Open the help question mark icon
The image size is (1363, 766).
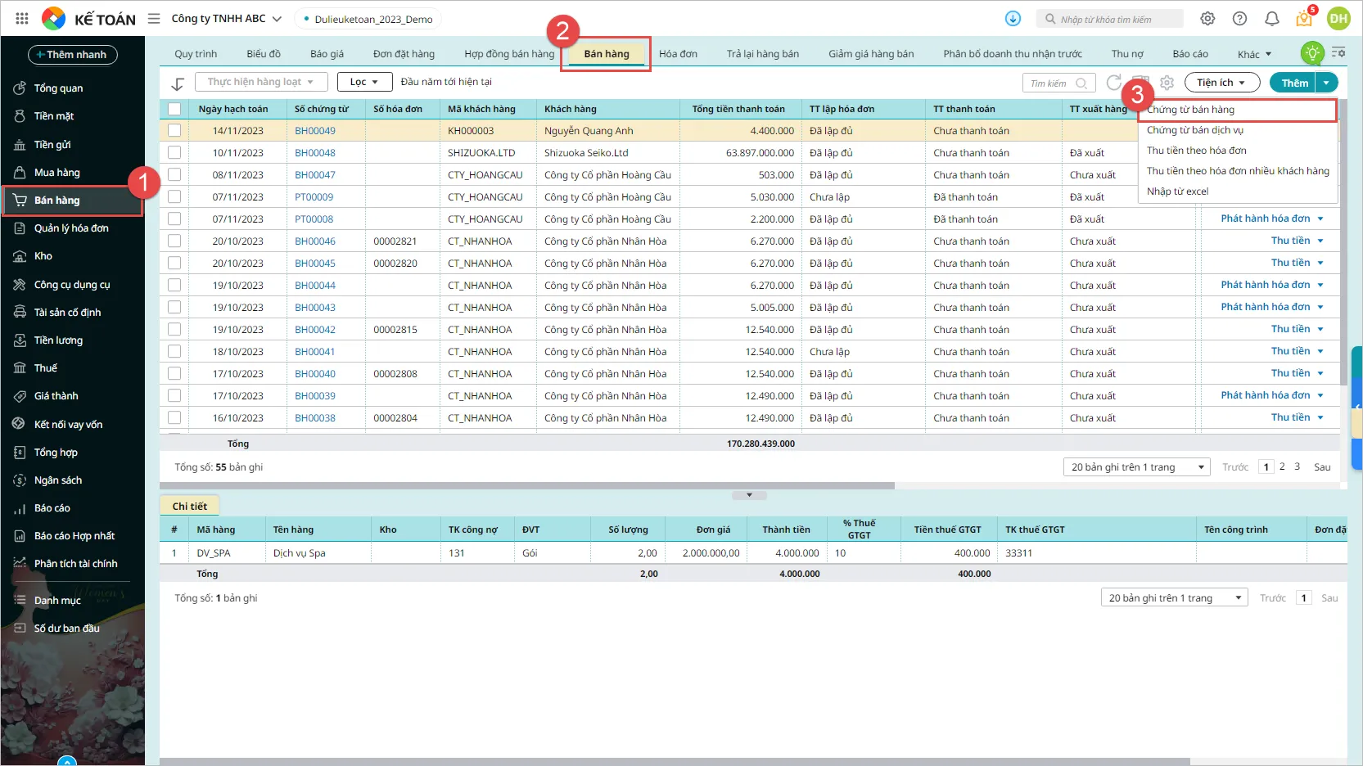point(1239,19)
